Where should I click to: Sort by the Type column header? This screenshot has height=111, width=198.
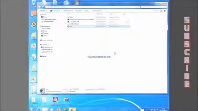(x=111, y=14)
